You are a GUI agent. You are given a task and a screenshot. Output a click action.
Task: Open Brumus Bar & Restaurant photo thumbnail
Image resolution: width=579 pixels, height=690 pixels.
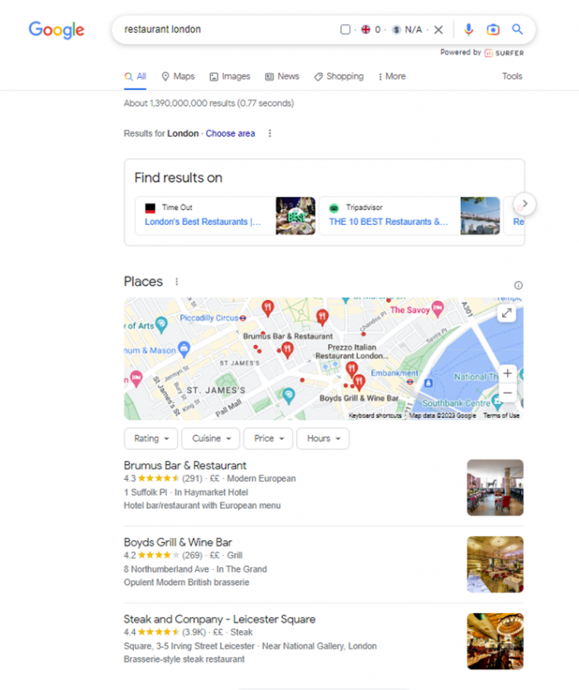[495, 487]
